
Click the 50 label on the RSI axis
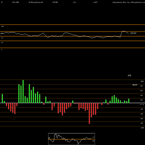coord(2,38)
